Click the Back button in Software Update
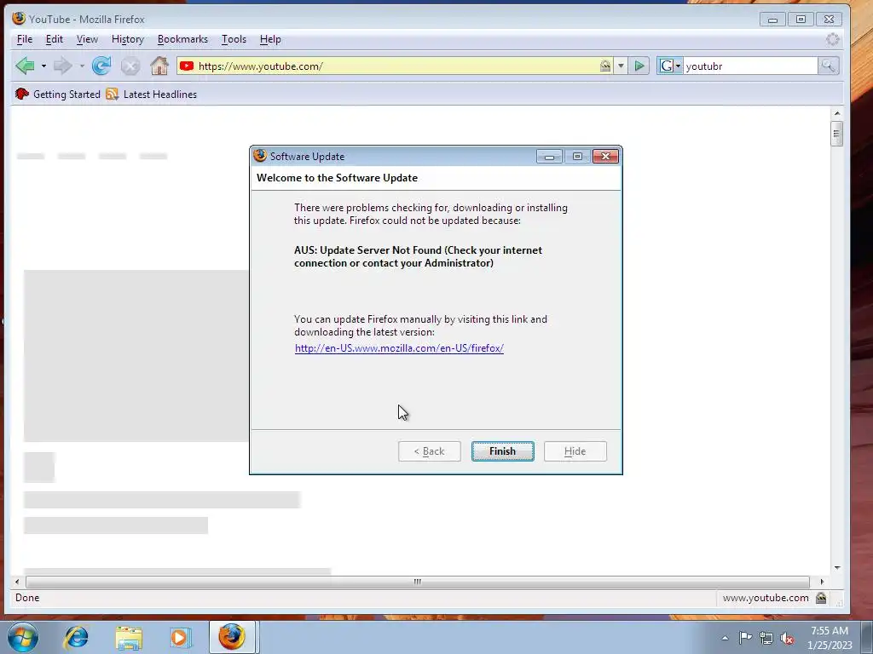Image resolution: width=873 pixels, height=654 pixels. pos(430,451)
